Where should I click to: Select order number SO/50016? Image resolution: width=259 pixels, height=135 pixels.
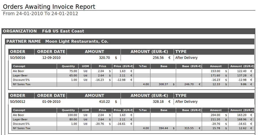tap(18, 57)
